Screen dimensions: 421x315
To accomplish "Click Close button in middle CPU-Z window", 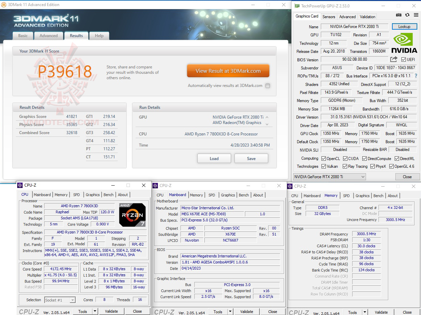I will [273, 312].
